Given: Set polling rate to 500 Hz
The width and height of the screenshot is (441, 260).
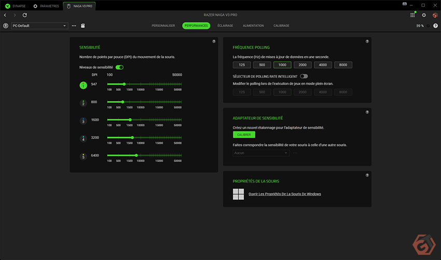Looking at the screenshot, I should click(x=262, y=65).
